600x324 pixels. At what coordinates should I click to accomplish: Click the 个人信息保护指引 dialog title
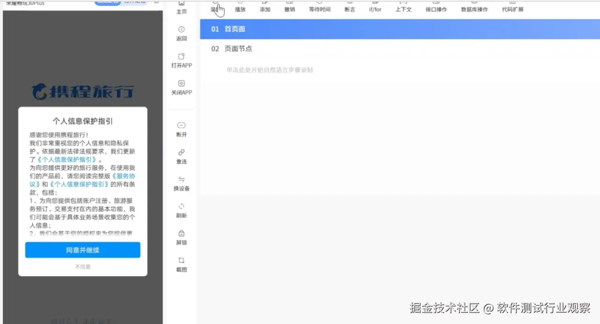click(x=82, y=121)
